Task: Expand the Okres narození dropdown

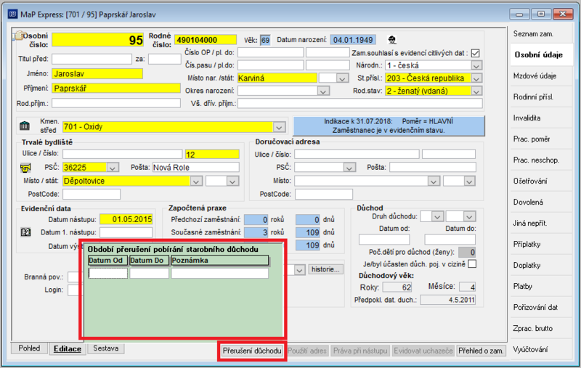Action: pyautogui.click(x=323, y=91)
